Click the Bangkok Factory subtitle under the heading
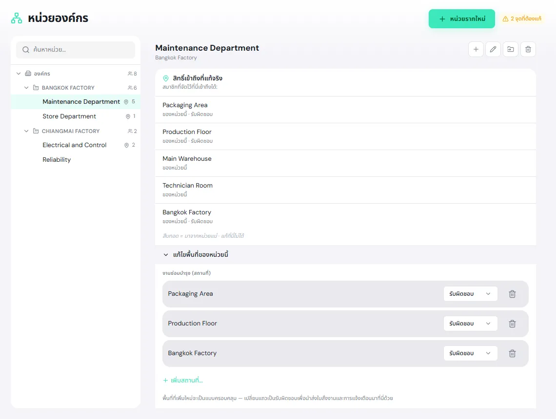The image size is (556, 419). pyautogui.click(x=176, y=57)
